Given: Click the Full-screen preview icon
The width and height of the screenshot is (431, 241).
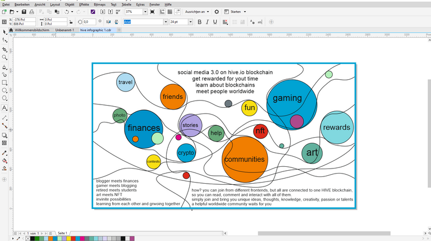Looking at the screenshot, I should (152, 12).
